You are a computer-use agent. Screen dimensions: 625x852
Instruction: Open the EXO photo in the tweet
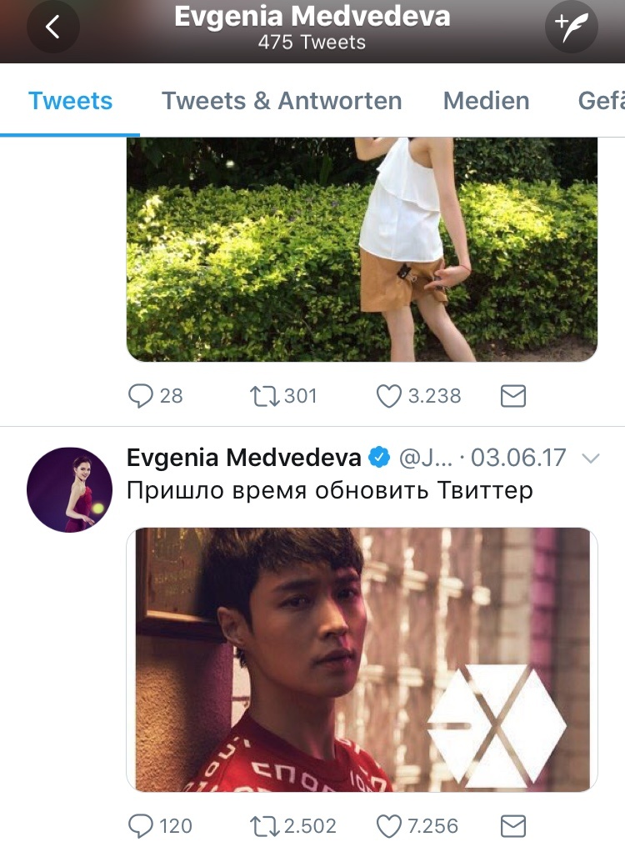point(362,659)
